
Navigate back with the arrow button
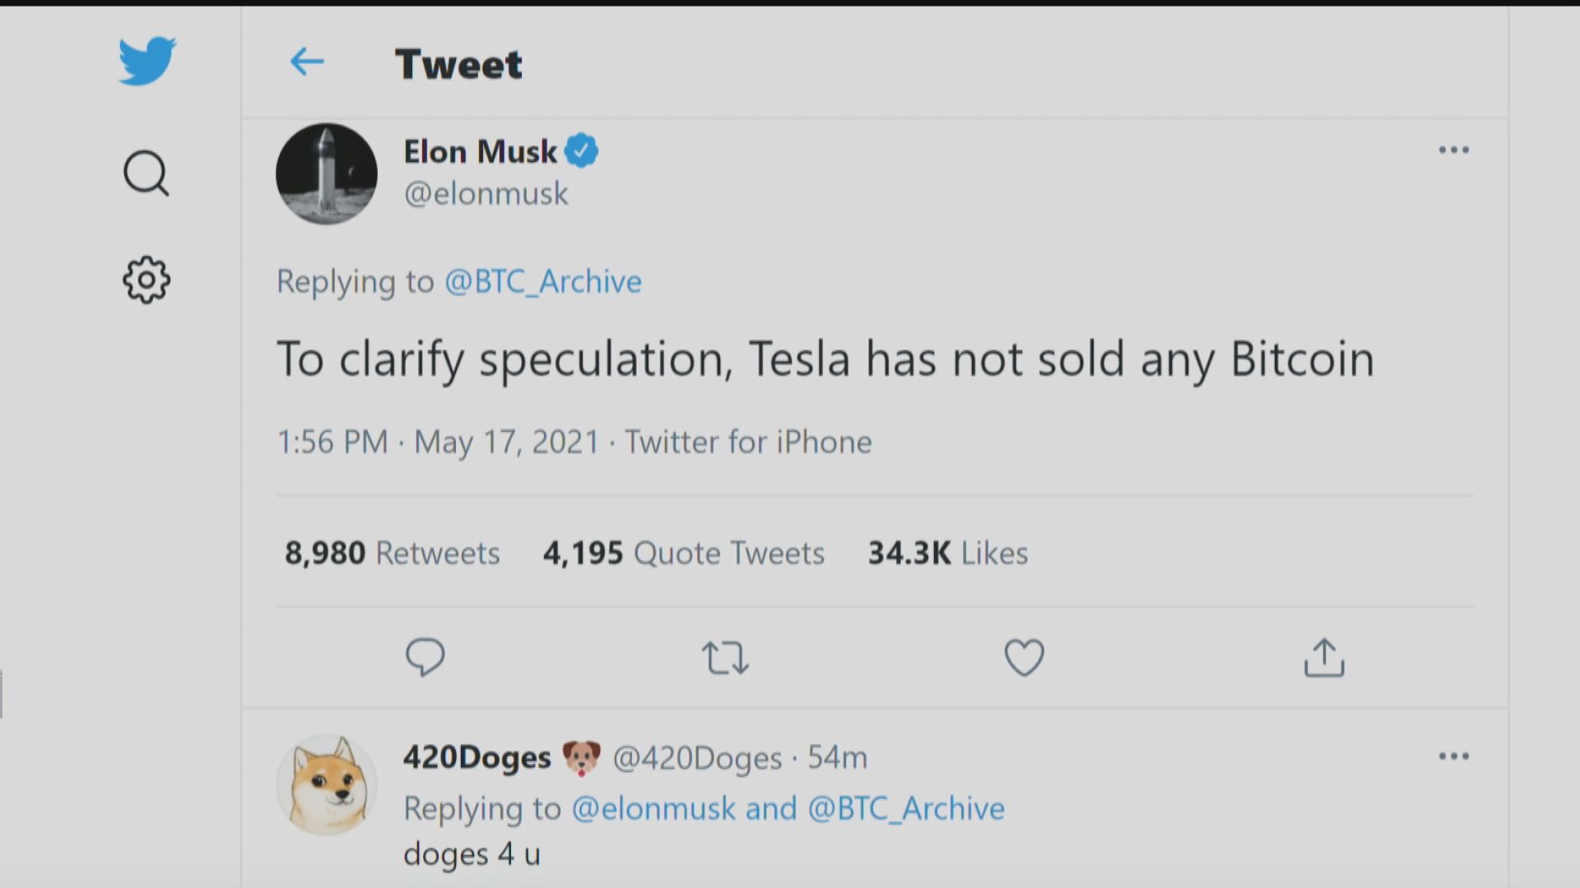[x=307, y=62]
